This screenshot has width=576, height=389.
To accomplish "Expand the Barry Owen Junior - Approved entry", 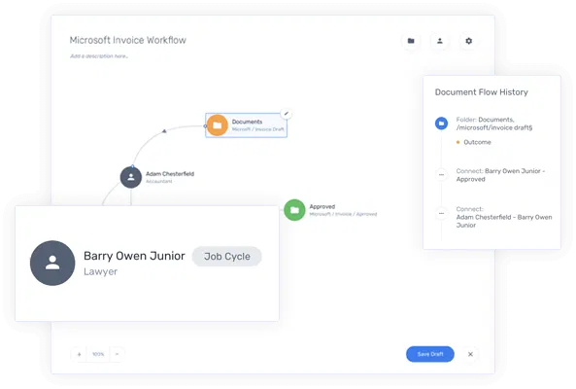I will pos(441,174).
